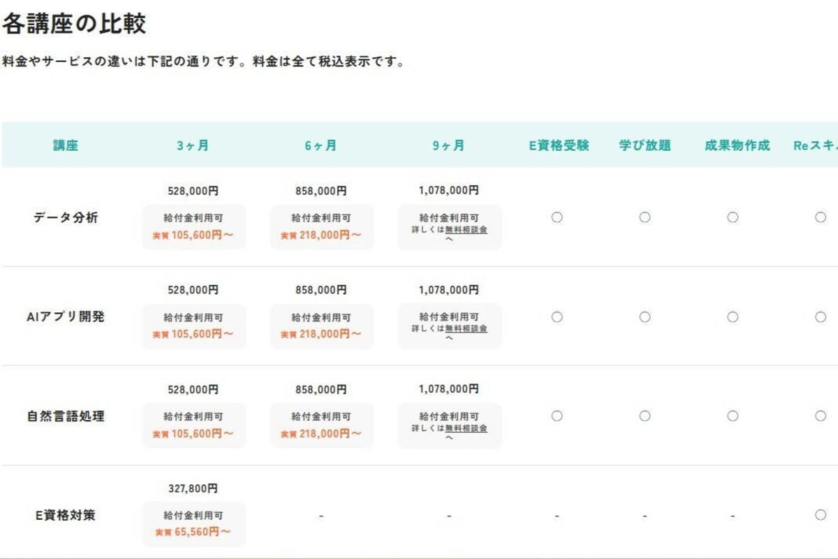Click the 各講座の比較 page heading
The width and height of the screenshot is (838, 559).
pos(73,24)
